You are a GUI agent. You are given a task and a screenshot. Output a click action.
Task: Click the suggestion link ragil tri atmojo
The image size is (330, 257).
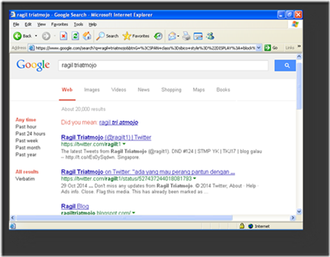pos(119,123)
